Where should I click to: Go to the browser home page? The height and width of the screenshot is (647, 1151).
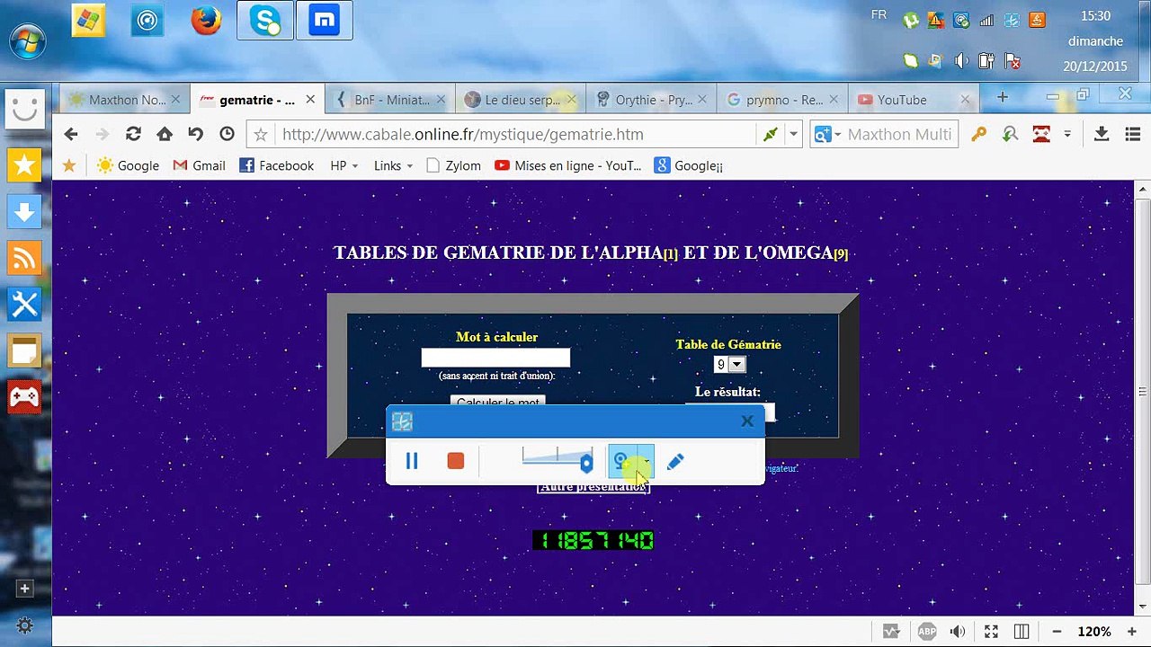(x=164, y=134)
